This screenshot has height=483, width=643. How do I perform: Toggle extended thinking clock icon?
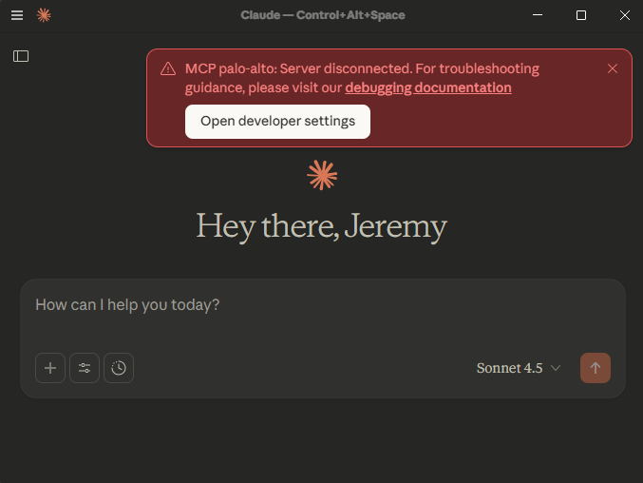[119, 368]
